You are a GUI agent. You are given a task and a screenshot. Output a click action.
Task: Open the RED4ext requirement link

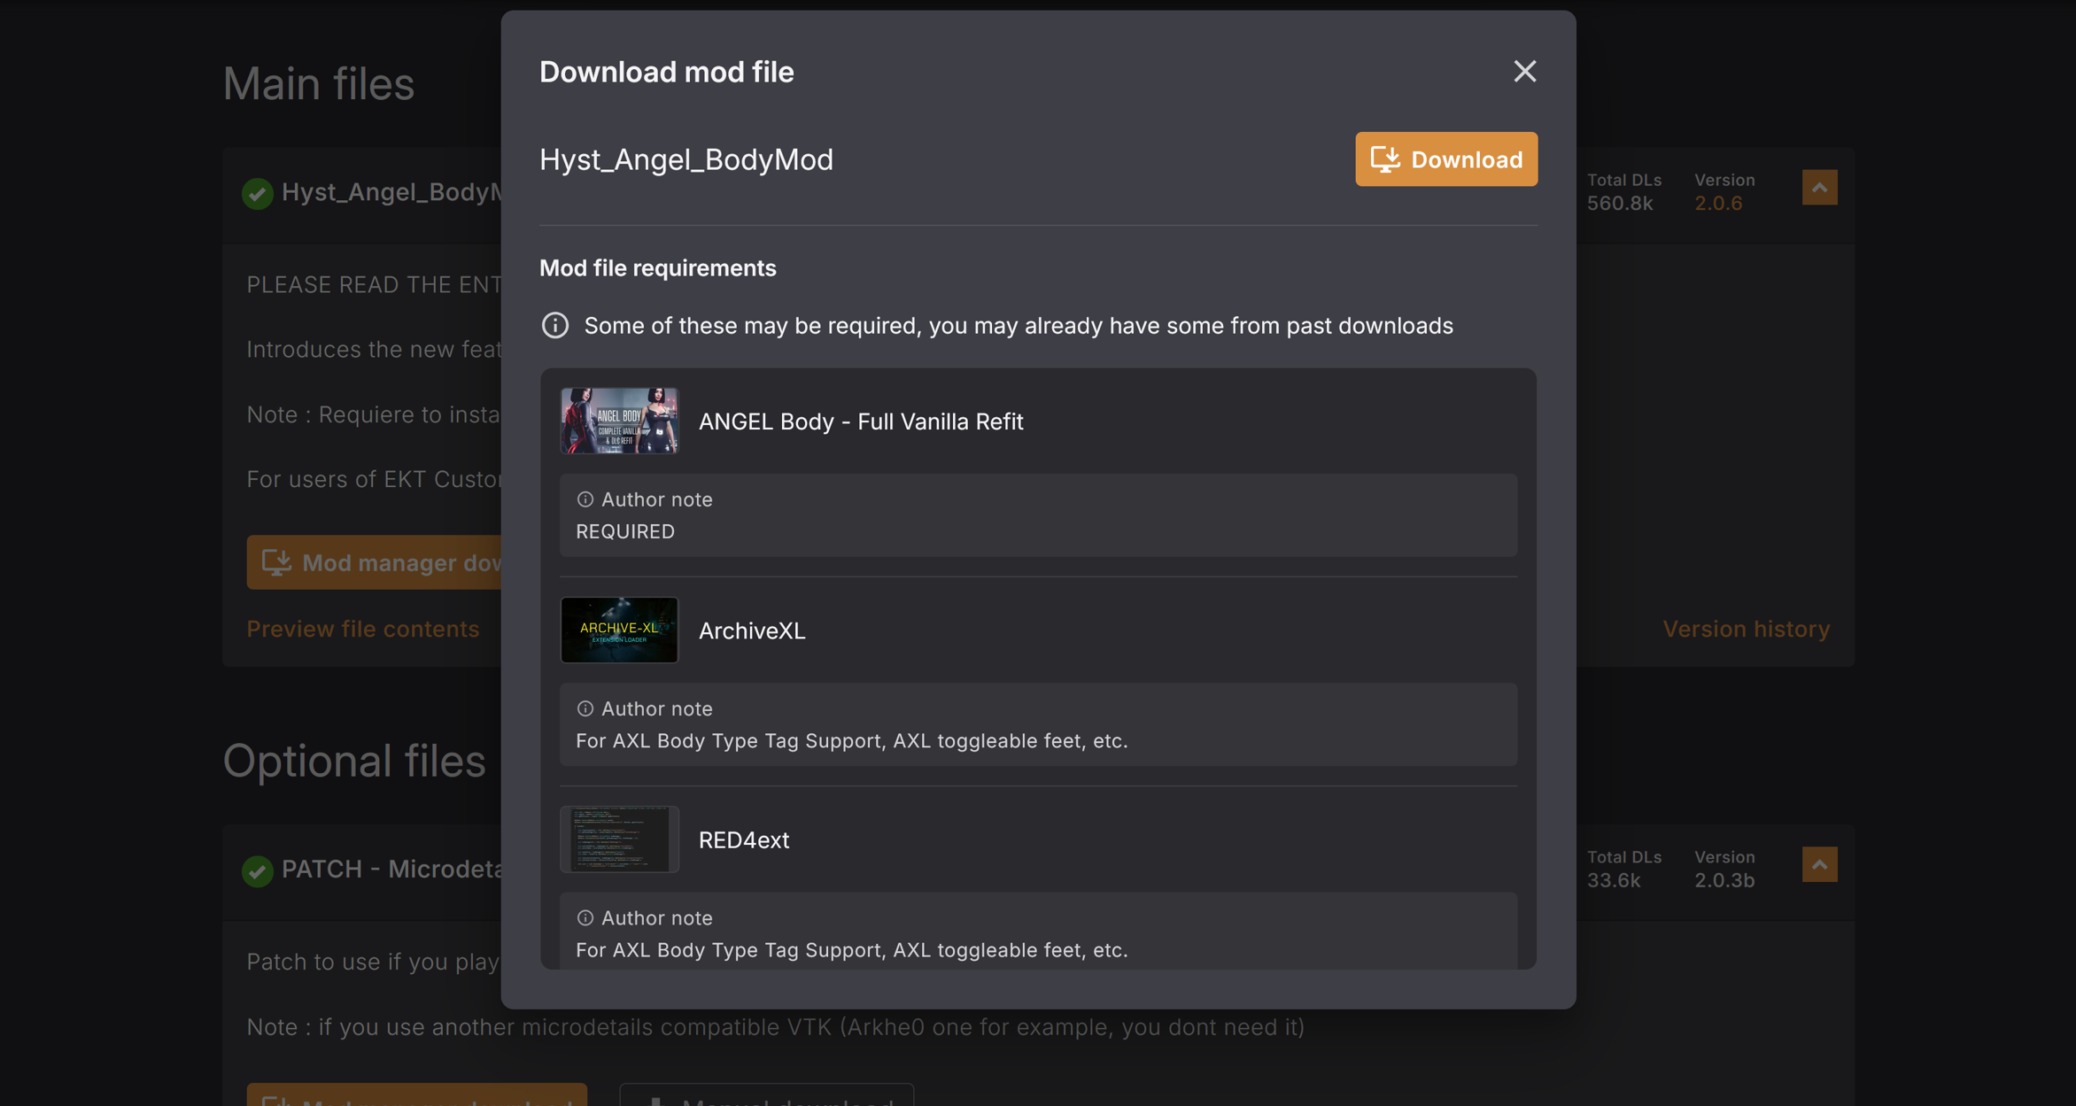[x=744, y=839]
